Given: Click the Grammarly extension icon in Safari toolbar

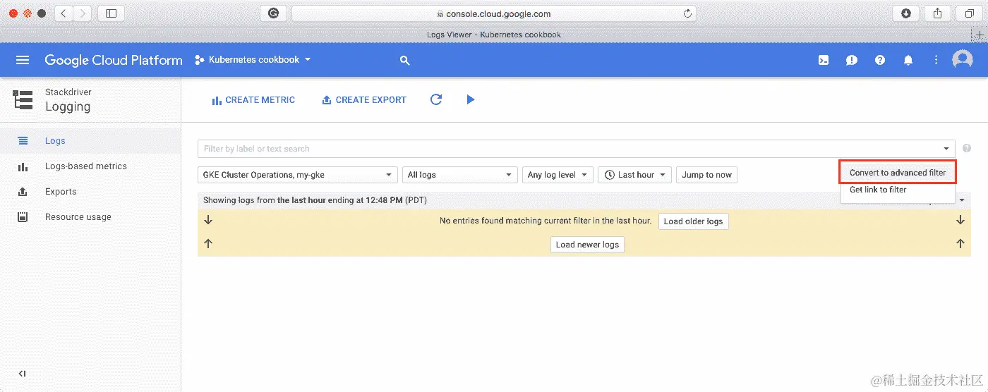Looking at the screenshot, I should (274, 13).
